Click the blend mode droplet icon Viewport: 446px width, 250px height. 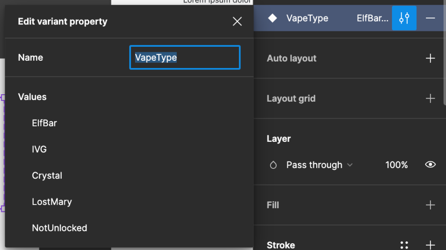coord(273,165)
